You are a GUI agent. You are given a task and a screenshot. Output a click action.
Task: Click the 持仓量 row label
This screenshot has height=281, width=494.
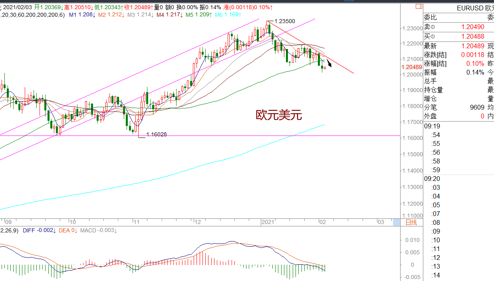pos(433,90)
